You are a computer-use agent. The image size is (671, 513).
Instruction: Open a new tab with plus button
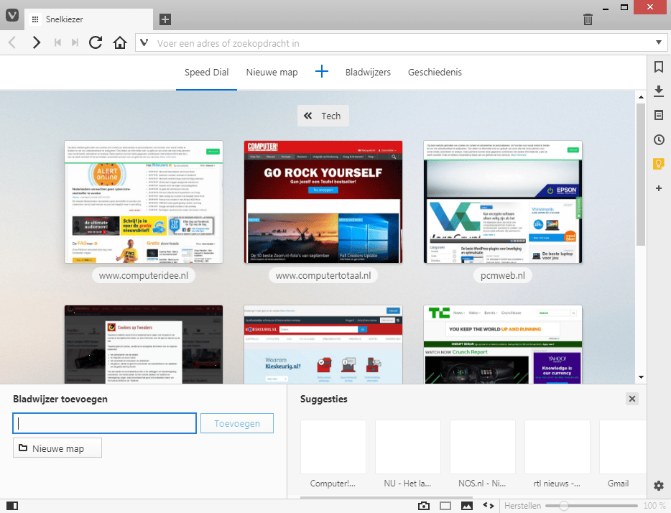(165, 19)
